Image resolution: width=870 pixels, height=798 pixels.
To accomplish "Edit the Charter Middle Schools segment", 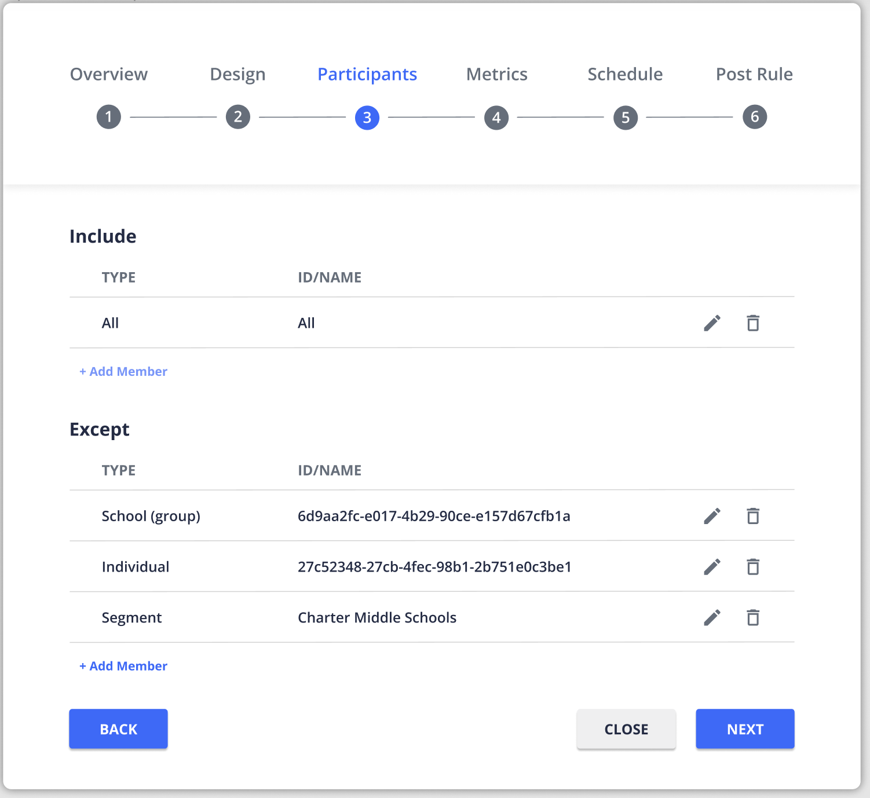I will click(712, 618).
